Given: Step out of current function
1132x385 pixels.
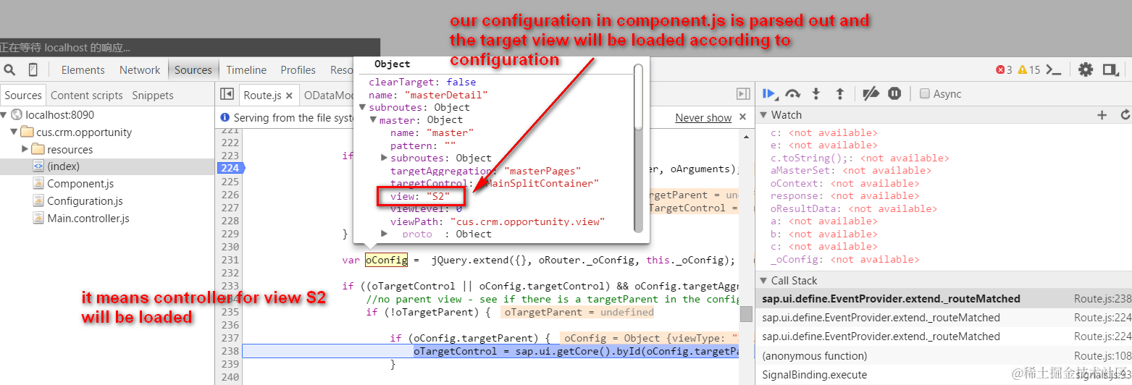Looking at the screenshot, I should coord(840,93).
